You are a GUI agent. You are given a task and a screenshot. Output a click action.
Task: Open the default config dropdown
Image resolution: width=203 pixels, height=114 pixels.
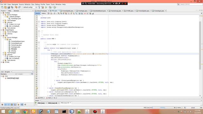click(30, 7)
